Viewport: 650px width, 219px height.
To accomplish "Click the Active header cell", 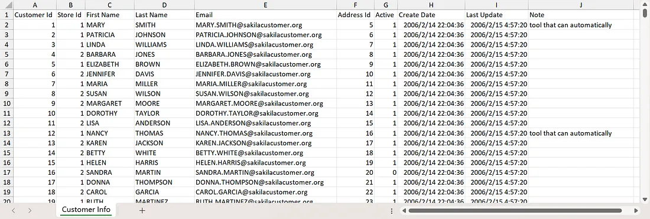I will click(x=386, y=15).
